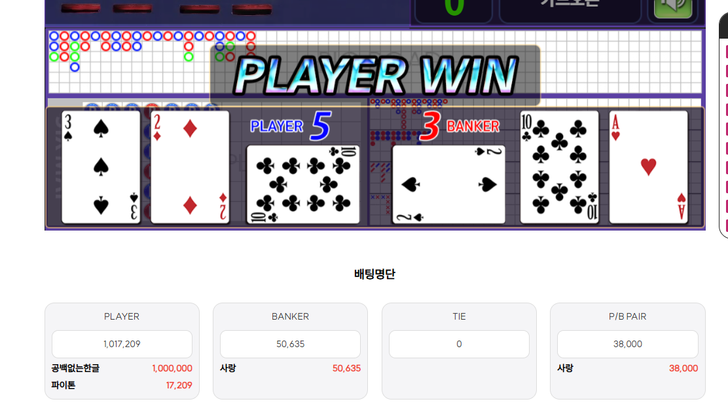The image size is (728, 412).
Task: Mute sound with the green speaker icon
Action: pyautogui.click(x=673, y=7)
